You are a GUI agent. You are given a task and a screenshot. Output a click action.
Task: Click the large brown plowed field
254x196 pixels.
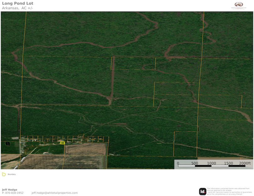85,149
